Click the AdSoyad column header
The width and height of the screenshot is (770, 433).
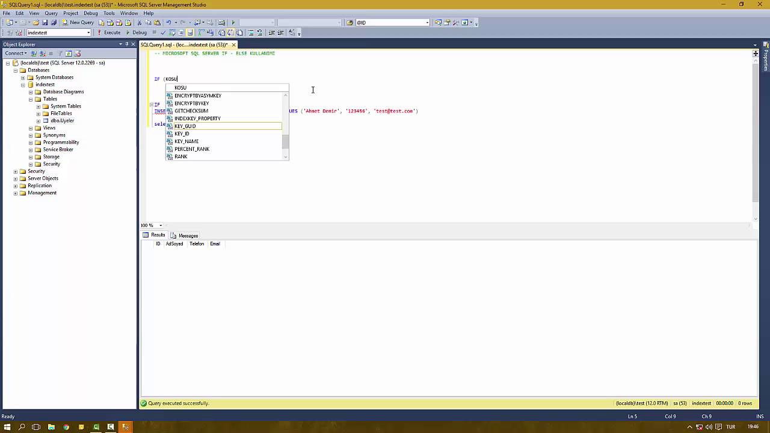(174, 244)
